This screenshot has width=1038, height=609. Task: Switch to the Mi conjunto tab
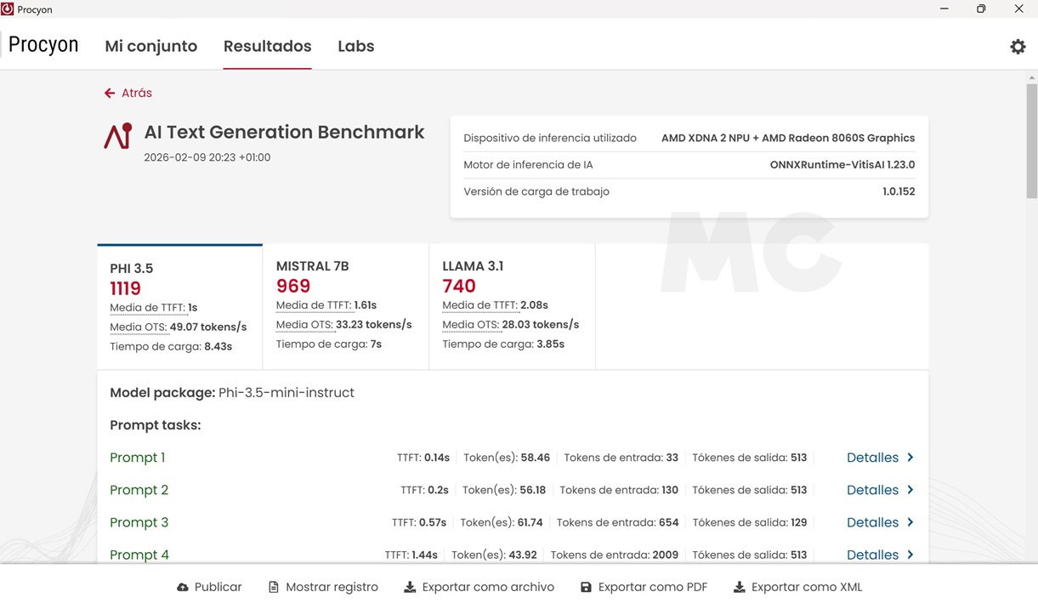point(150,47)
